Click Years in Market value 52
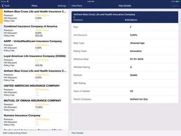The image size is (181, 136). 131,91
